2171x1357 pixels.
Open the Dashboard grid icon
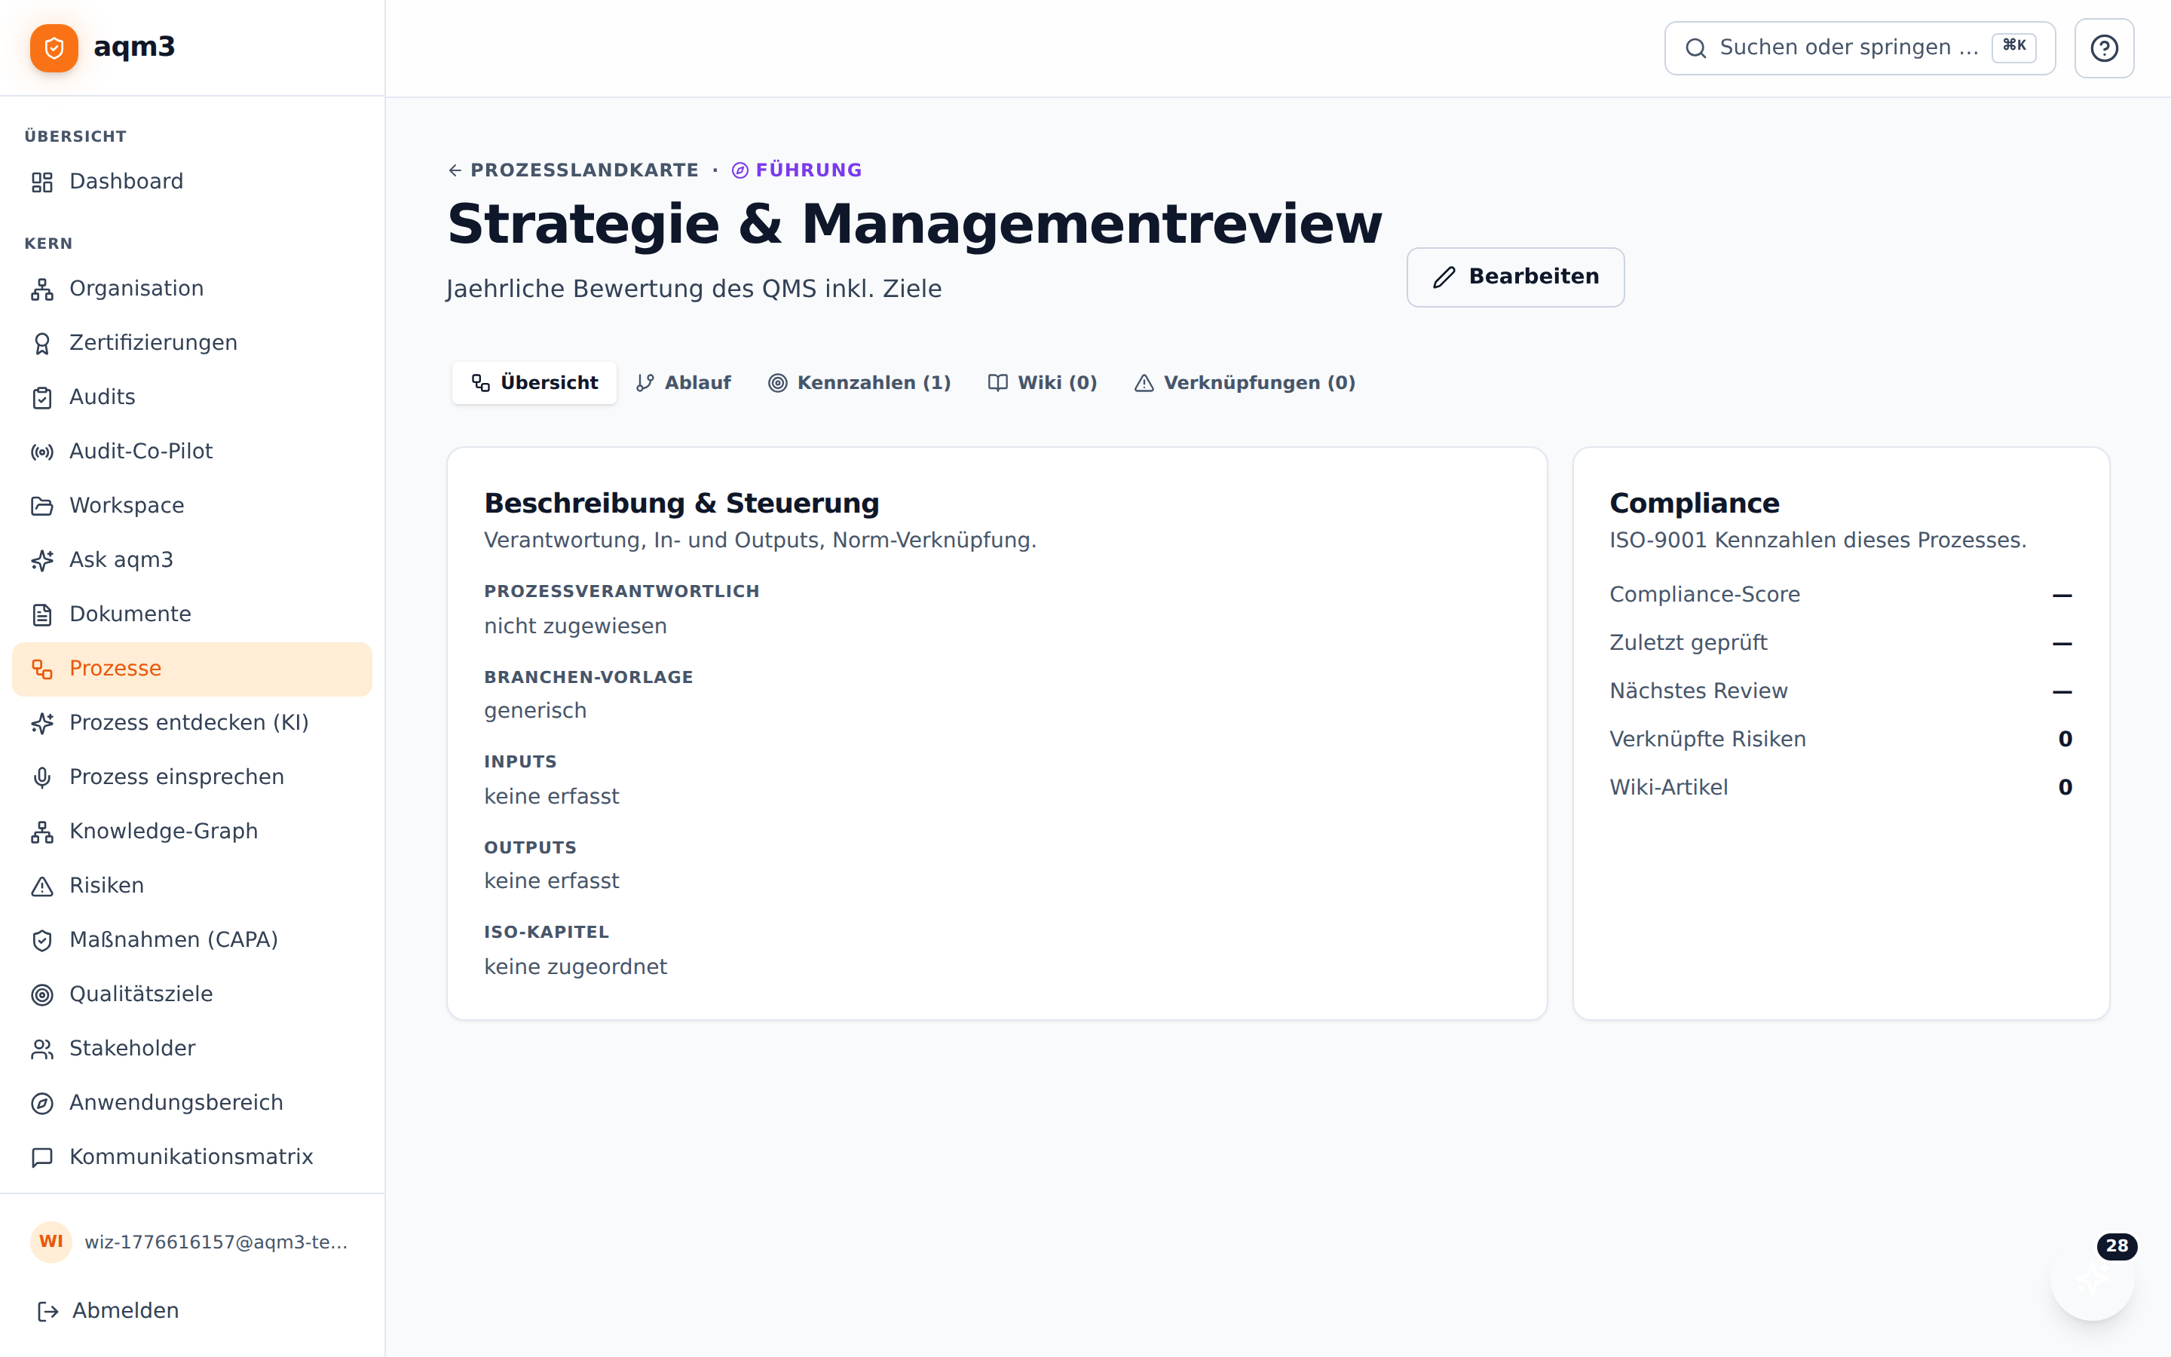(x=42, y=182)
